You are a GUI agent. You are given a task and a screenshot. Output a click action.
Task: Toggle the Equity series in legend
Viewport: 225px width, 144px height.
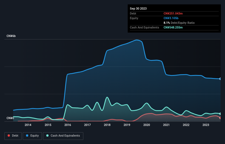32,136
